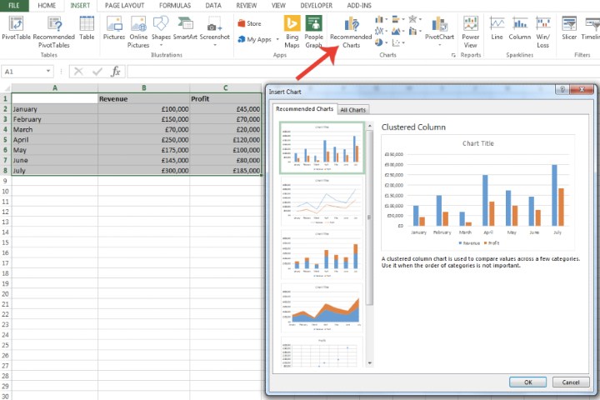This screenshot has width=600, height=400.
Task: Select the line chart thumbnail
Action: (321, 202)
